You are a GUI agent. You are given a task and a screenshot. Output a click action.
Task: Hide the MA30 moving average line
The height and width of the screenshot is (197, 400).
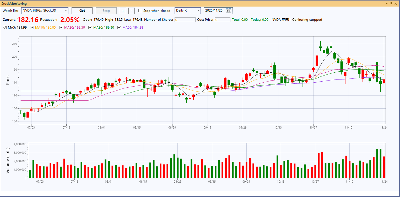90,28
